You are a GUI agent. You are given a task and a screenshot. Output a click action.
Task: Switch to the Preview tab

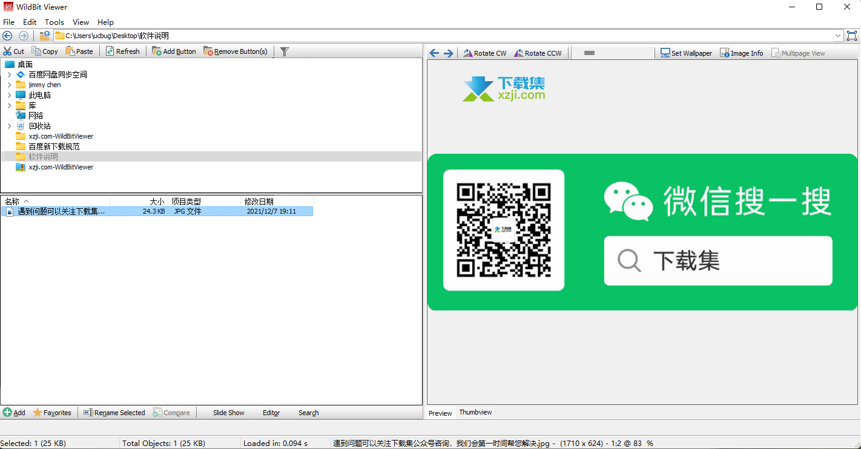point(440,413)
